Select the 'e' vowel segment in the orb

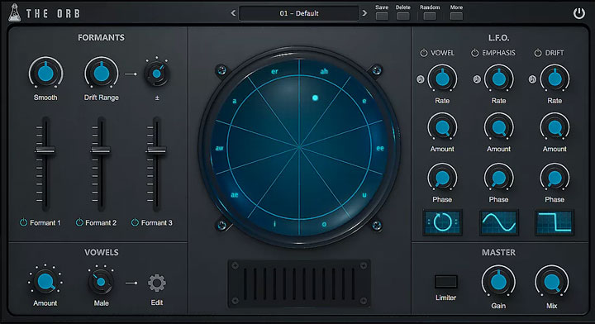pos(364,101)
